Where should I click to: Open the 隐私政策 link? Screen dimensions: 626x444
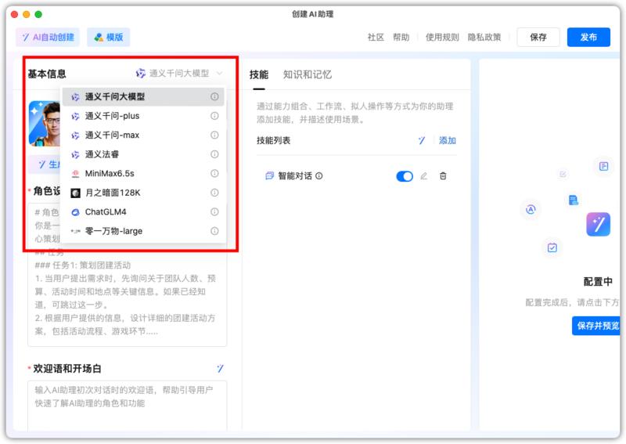(x=484, y=37)
